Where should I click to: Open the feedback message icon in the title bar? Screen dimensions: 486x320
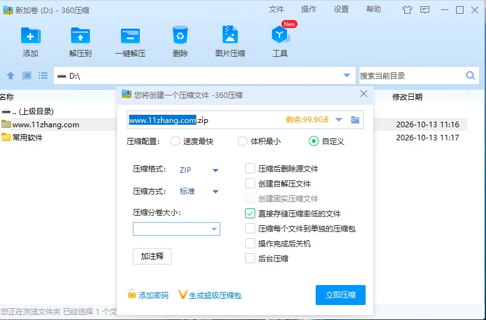[425, 10]
